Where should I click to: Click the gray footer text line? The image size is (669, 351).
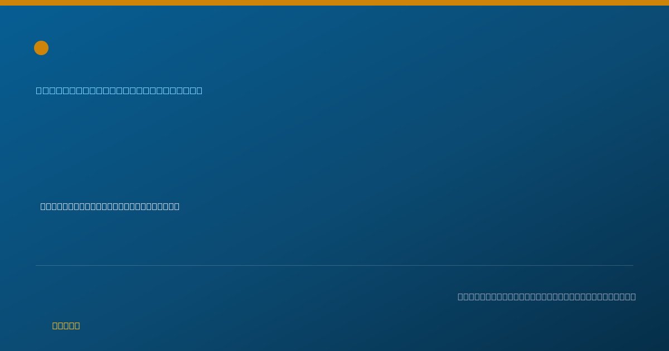(546, 296)
